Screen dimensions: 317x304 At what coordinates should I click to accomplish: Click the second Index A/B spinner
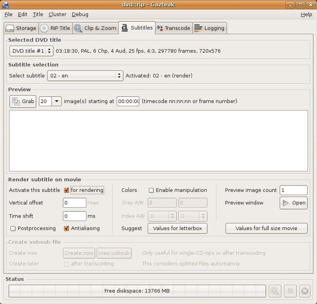(x=192, y=216)
